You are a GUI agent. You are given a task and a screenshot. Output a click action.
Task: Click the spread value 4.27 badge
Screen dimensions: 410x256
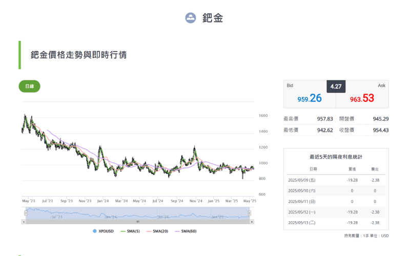pos(336,87)
